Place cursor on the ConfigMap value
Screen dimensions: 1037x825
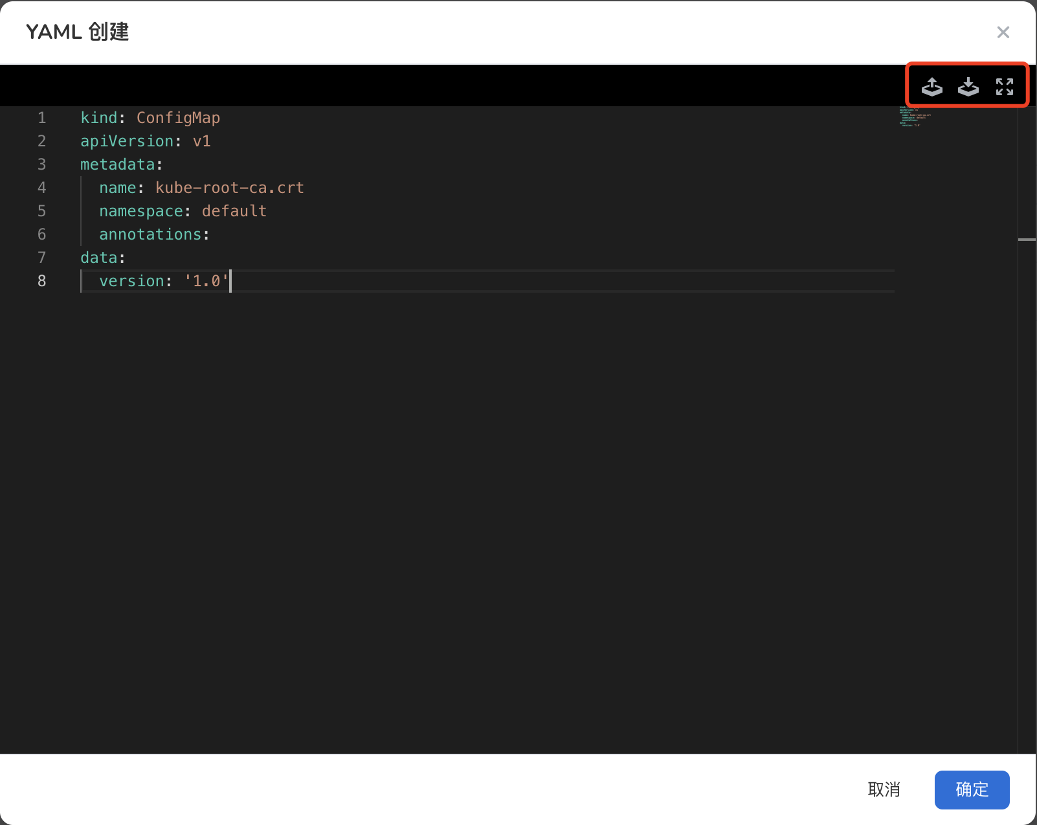coord(178,118)
